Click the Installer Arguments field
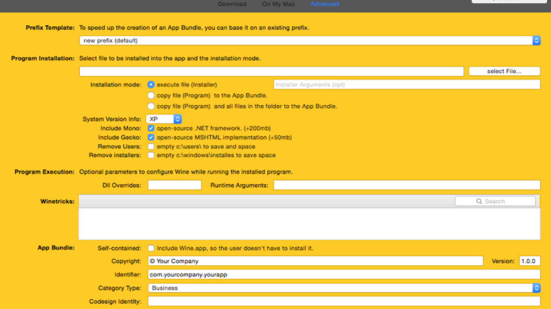Image resolution: width=551 pixels, height=309 pixels. pyautogui.click(x=406, y=84)
